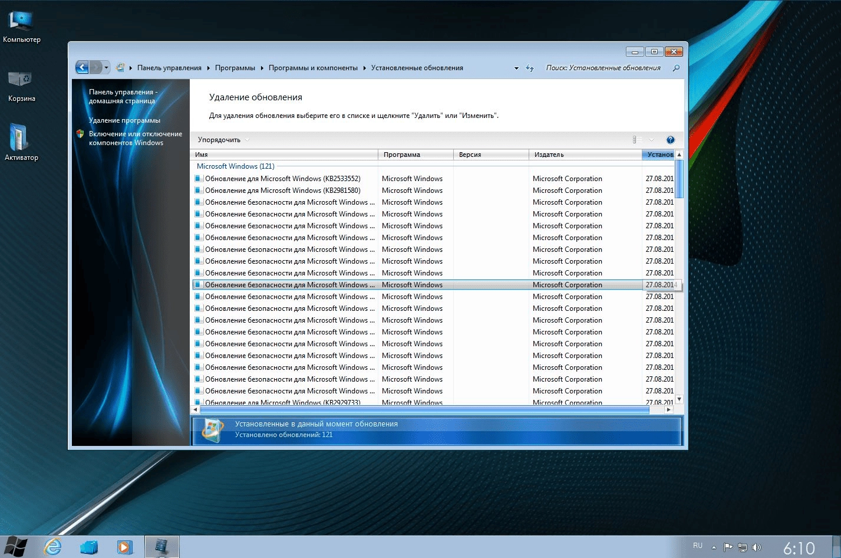Expand arrow after Программы breadcrumb
The image size is (841, 558).
pos(262,68)
